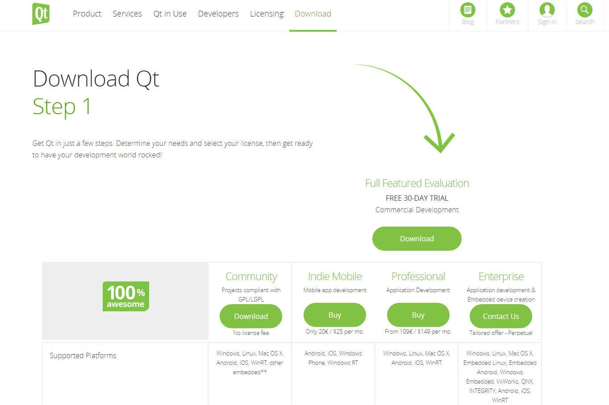Image resolution: width=609 pixels, height=405 pixels.
Task: Open the Search magnifier icon
Action: [584, 10]
